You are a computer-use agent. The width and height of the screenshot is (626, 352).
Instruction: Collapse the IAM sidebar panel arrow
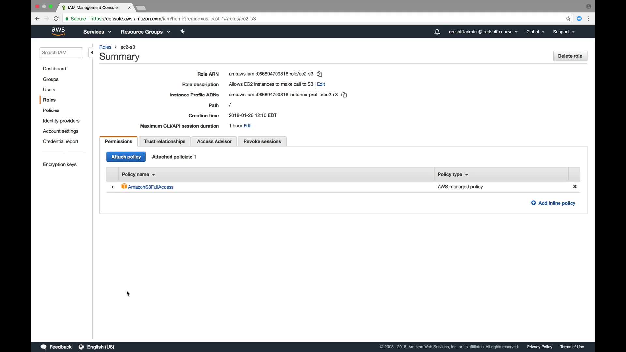(92, 52)
